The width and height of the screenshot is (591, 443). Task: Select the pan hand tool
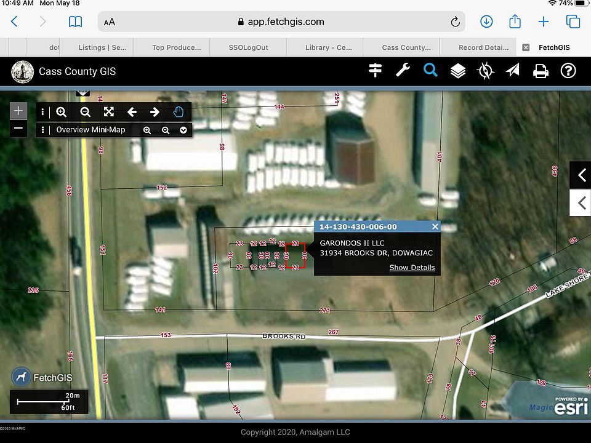click(x=179, y=112)
